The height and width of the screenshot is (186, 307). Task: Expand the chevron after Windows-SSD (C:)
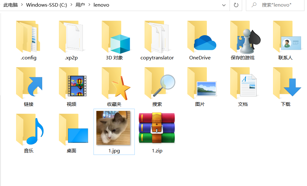[x=71, y=5]
